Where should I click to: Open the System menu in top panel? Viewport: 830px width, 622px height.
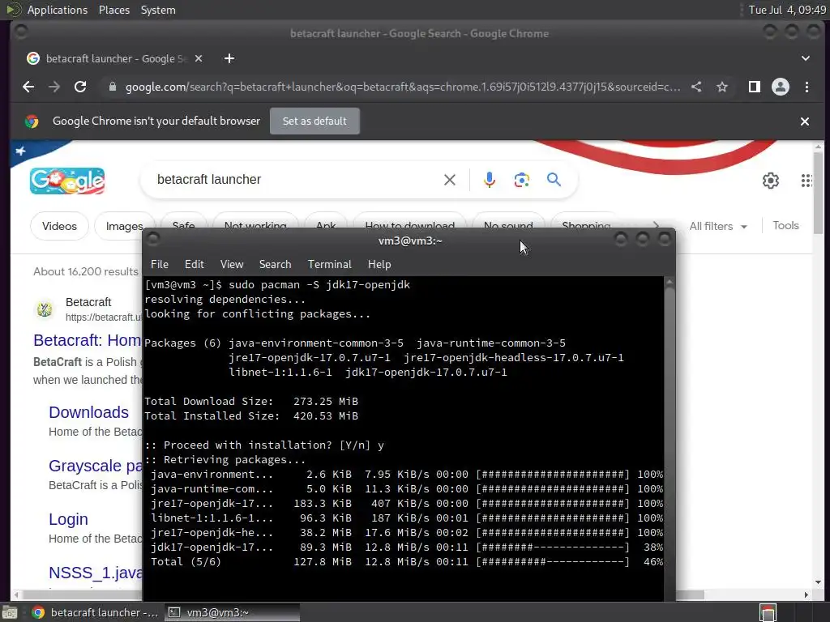point(158,10)
